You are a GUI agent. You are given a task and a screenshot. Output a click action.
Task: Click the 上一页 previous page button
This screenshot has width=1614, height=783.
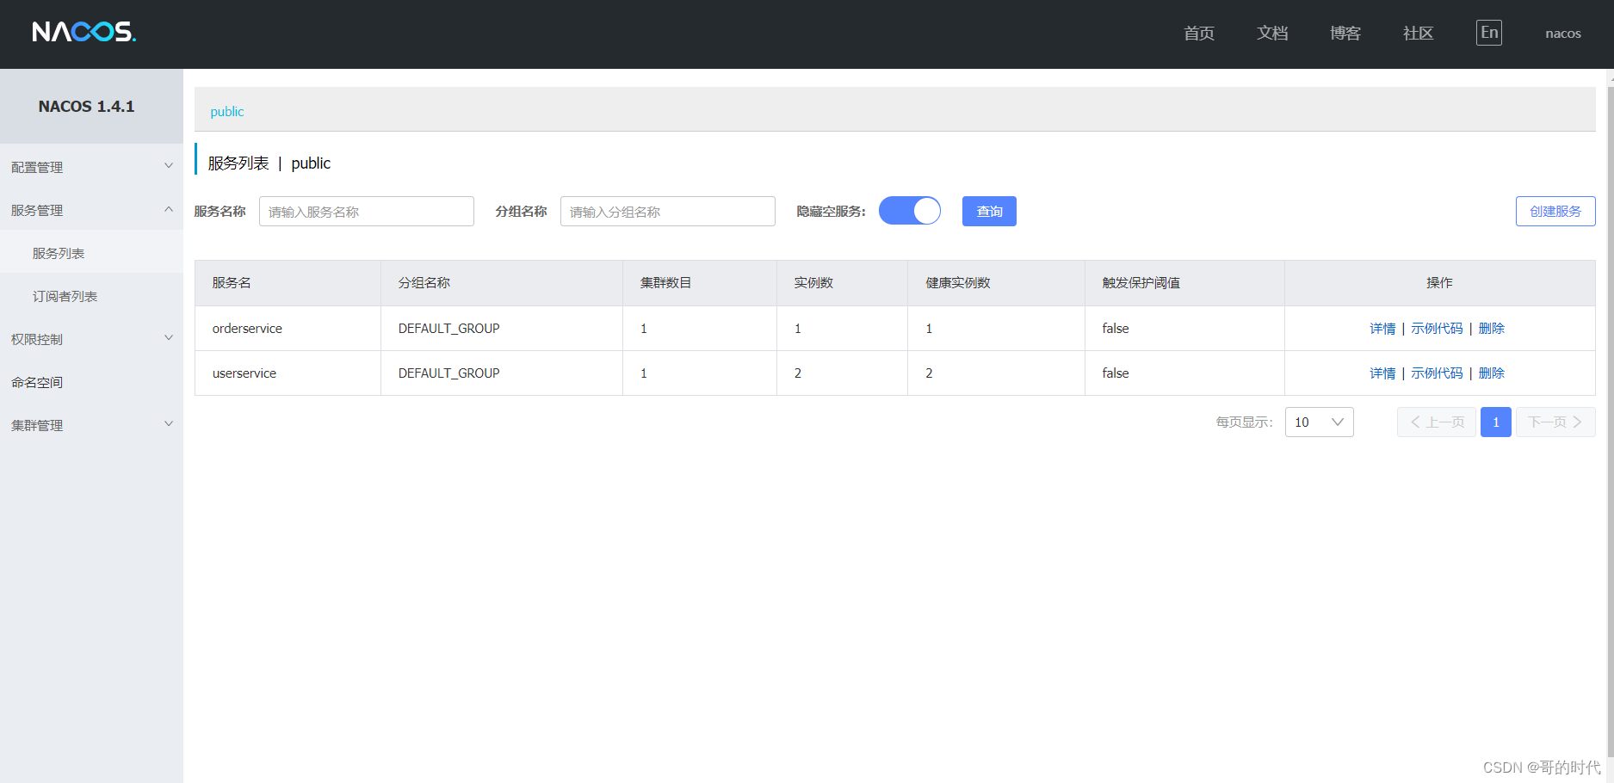coord(1437,422)
